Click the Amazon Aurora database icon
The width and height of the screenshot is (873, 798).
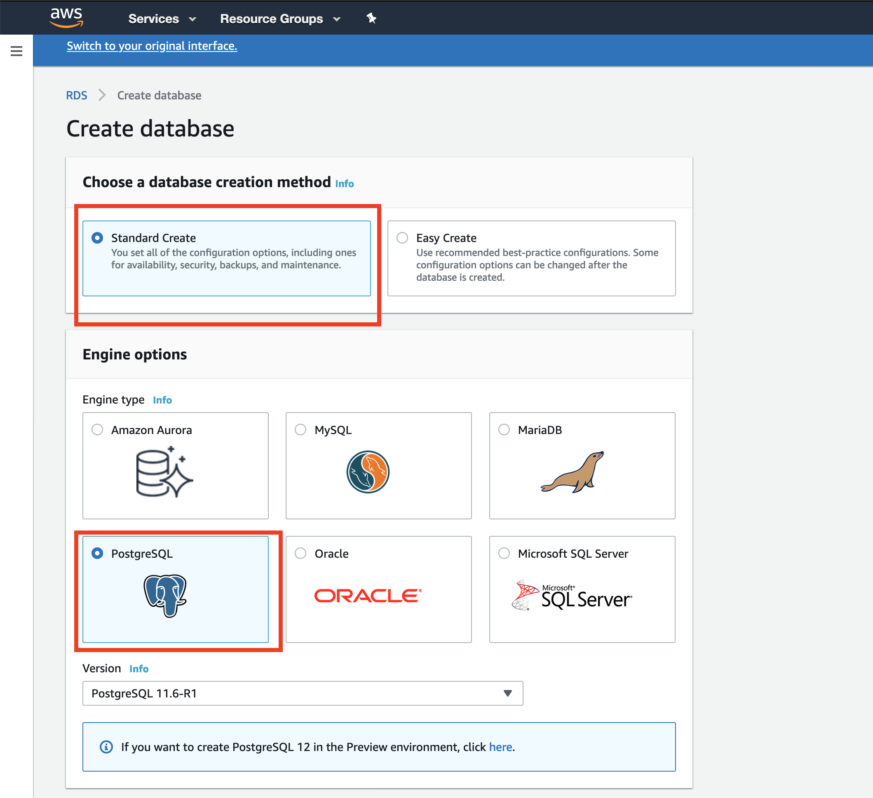(164, 472)
